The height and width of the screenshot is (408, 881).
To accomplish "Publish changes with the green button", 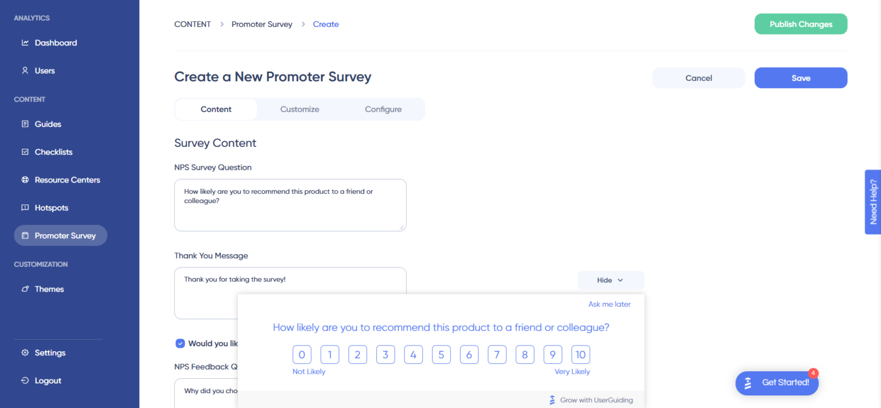I will (801, 24).
